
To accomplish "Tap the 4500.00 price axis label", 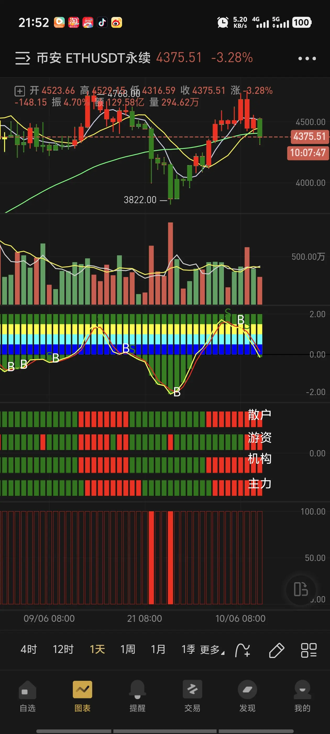I will 310,122.
